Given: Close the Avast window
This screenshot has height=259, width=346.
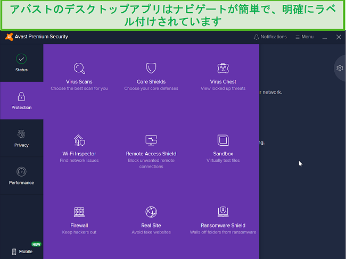Looking at the screenshot, I should point(339,37).
